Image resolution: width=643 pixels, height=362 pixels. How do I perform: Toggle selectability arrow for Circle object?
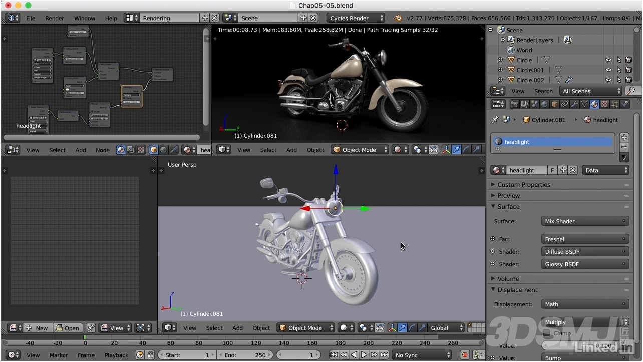(619, 60)
